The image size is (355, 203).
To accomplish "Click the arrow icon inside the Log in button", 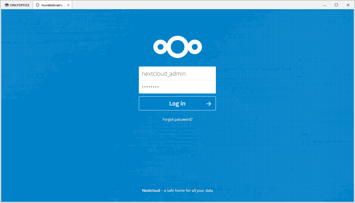I will click(x=209, y=103).
